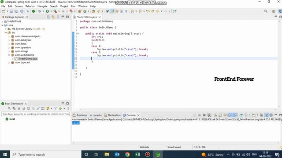Screen dimensions: 282x158
Task: Collapse the com.switchdemo package
Action: pyautogui.click(x=9, y=55)
